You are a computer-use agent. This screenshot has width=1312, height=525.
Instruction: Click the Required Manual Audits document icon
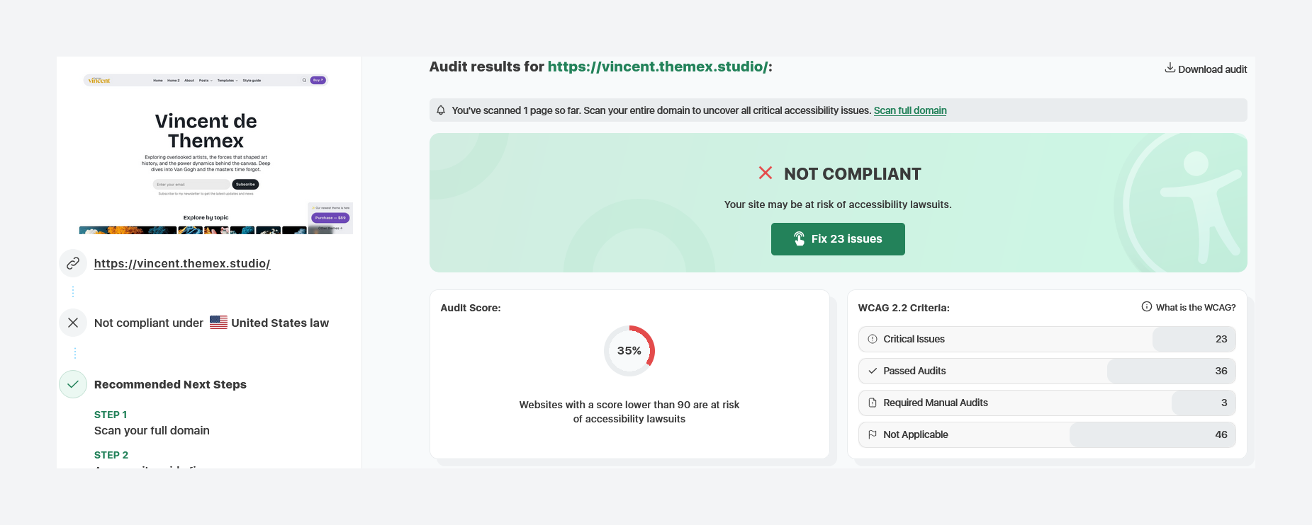coord(873,403)
